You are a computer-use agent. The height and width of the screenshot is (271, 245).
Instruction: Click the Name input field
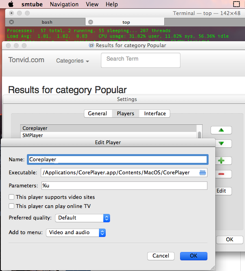click(x=118, y=159)
